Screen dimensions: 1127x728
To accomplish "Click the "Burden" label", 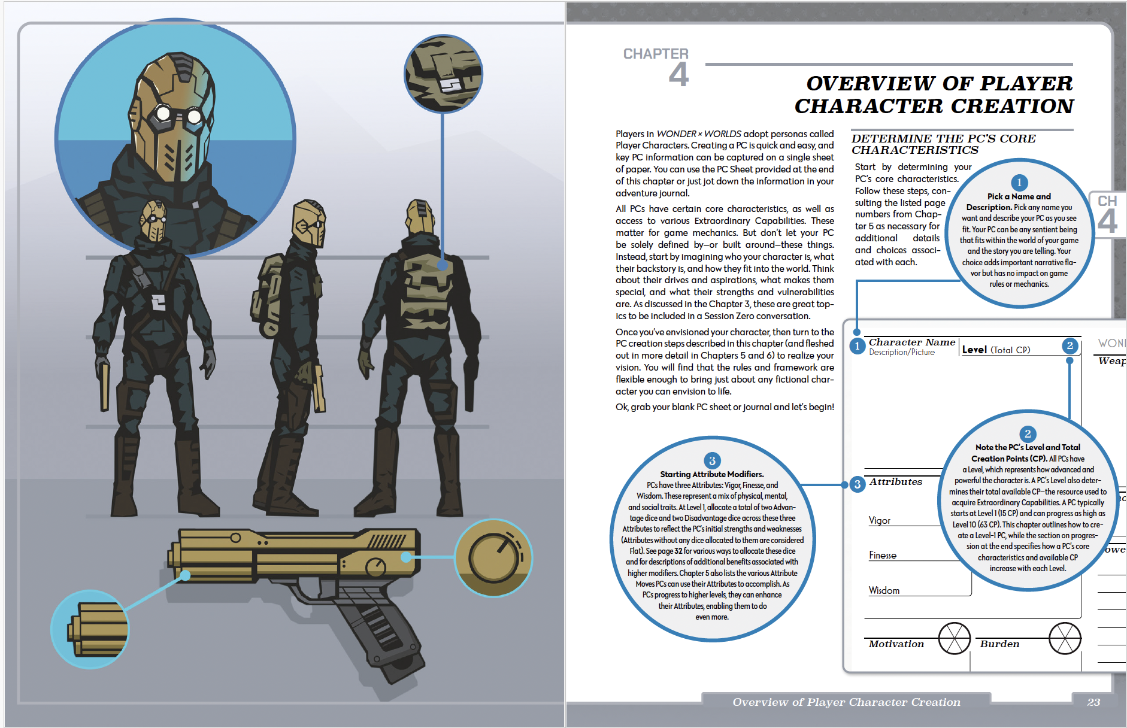I will click(x=999, y=644).
